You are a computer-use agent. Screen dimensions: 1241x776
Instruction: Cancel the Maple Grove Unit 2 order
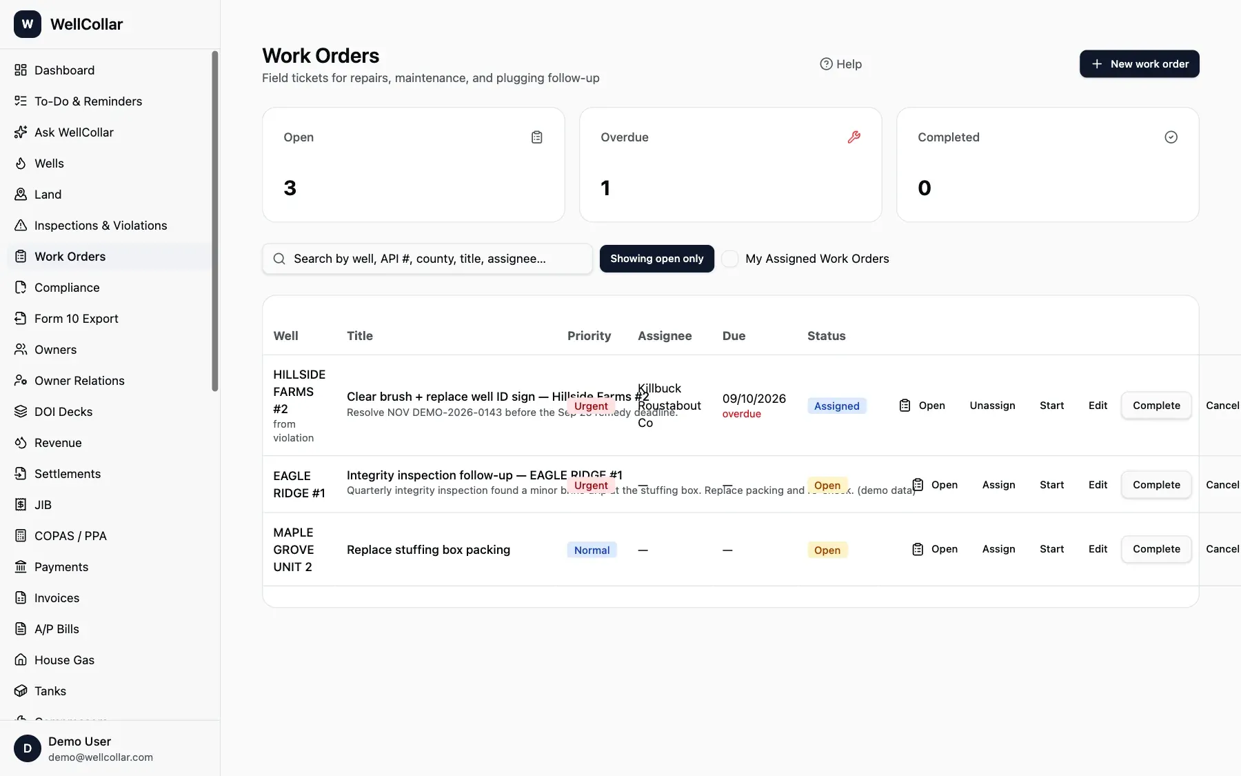coord(1222,548)
